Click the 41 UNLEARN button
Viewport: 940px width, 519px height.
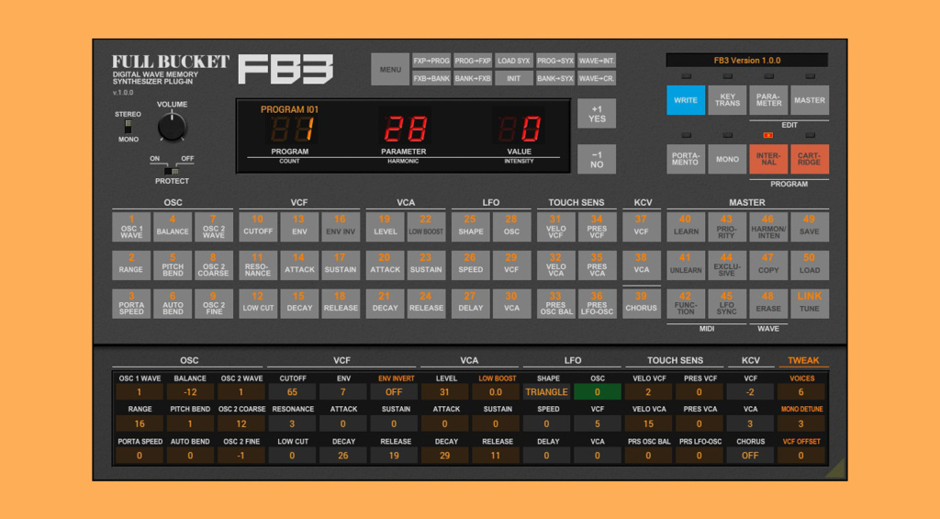686,265
